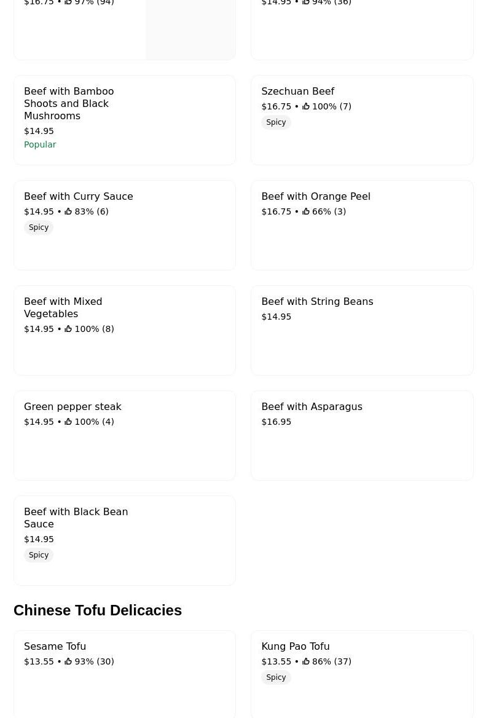Open the Sesame Tofu menu item
The image size is (494, 718).
[125, 674]
